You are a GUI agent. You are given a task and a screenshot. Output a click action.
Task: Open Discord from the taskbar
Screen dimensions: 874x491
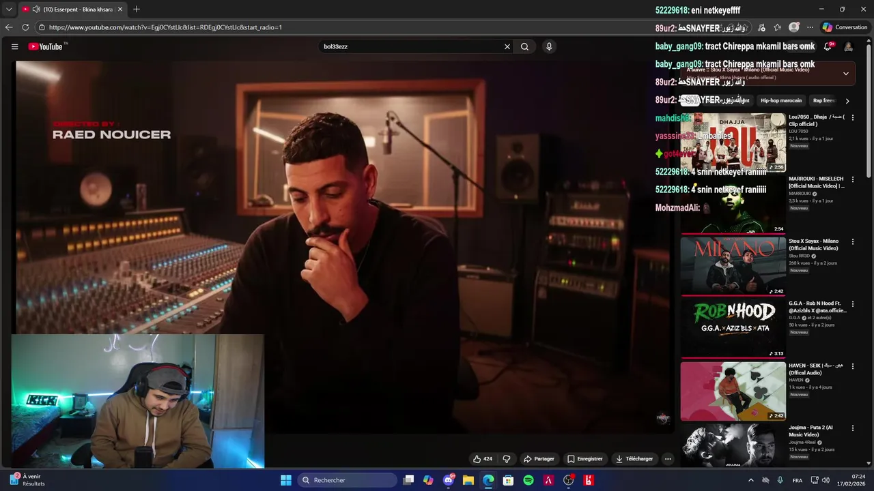[449, 480]
